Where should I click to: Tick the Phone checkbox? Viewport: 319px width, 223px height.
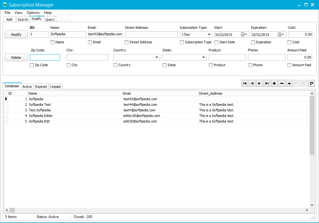[x=250, y=65]
